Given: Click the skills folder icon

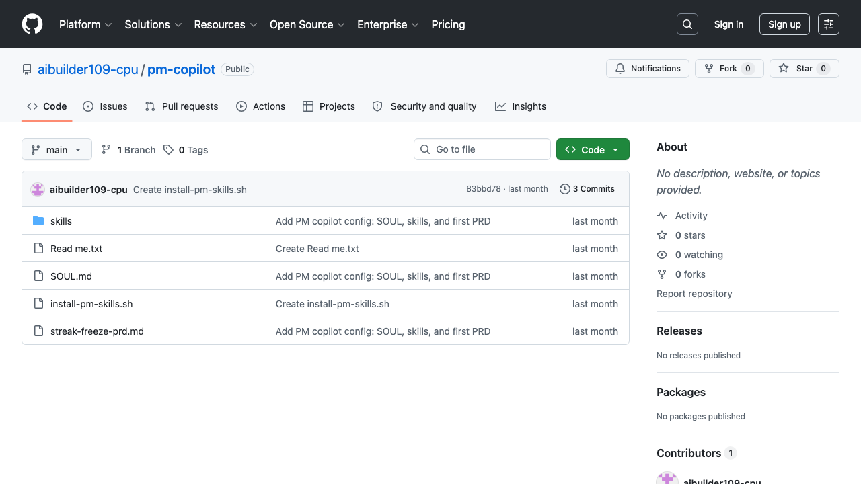Looking at the screenshot, I should click(x=38, y=221).
